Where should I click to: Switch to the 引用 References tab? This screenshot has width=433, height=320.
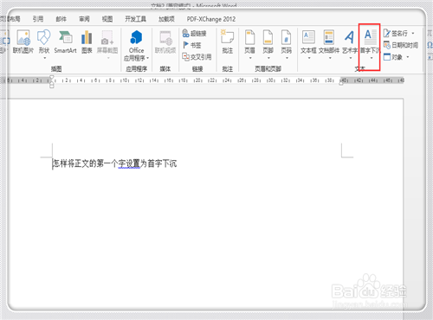tap(38, 19)
